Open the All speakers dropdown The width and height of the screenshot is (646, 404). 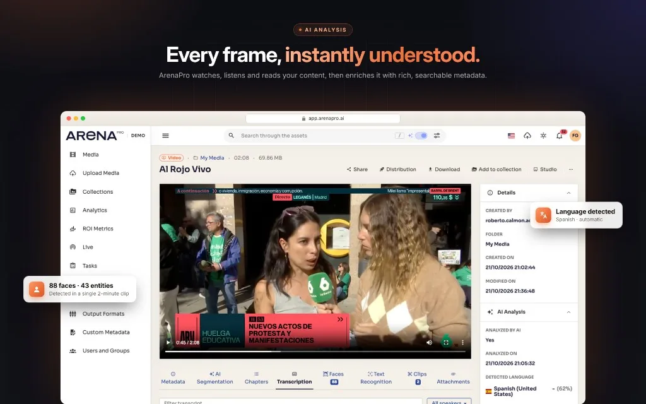[x=449, y=401]
